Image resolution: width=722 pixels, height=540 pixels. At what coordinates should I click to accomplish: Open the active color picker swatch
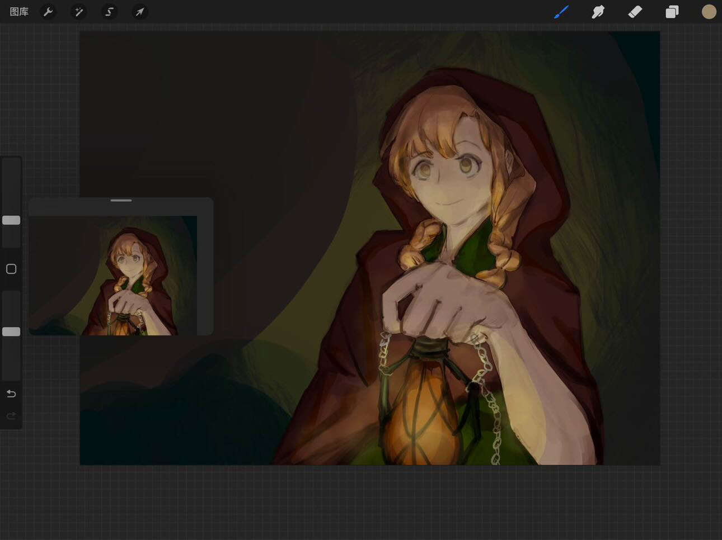[x=709, y=12]
